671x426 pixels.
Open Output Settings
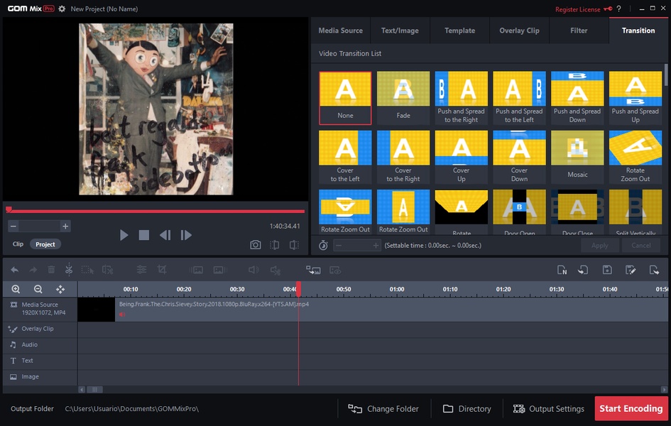coord(548,409)
